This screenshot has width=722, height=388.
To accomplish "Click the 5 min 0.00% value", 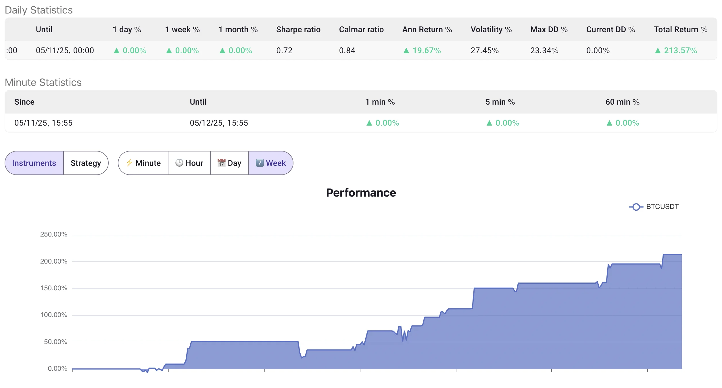I will pos(503,123).
